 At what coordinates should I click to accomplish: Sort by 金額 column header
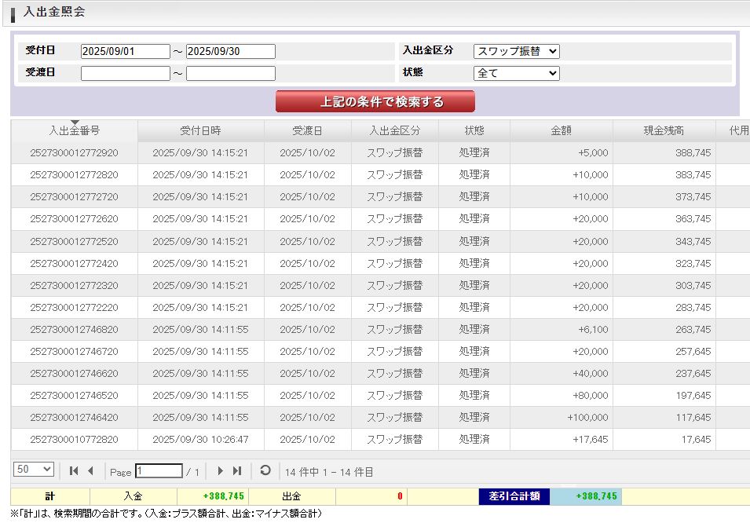coord(561,131)
